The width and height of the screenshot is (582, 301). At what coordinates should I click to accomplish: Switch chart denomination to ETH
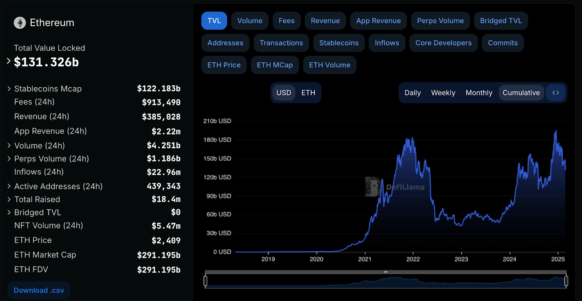pos(308,93)
